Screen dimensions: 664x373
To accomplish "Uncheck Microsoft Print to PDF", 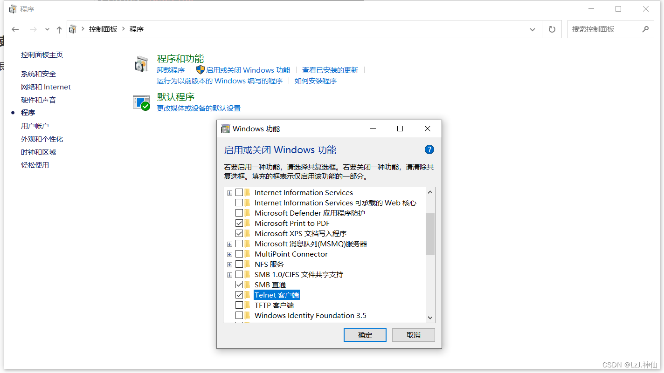I will click(x=239, y=223).
